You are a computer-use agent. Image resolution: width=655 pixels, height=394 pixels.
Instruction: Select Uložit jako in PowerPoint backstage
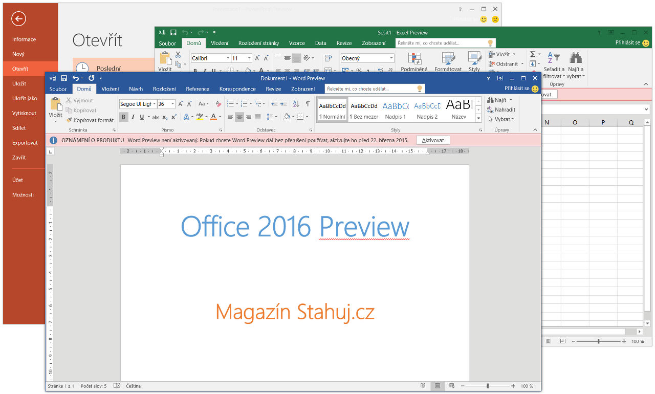click(25, 98)
